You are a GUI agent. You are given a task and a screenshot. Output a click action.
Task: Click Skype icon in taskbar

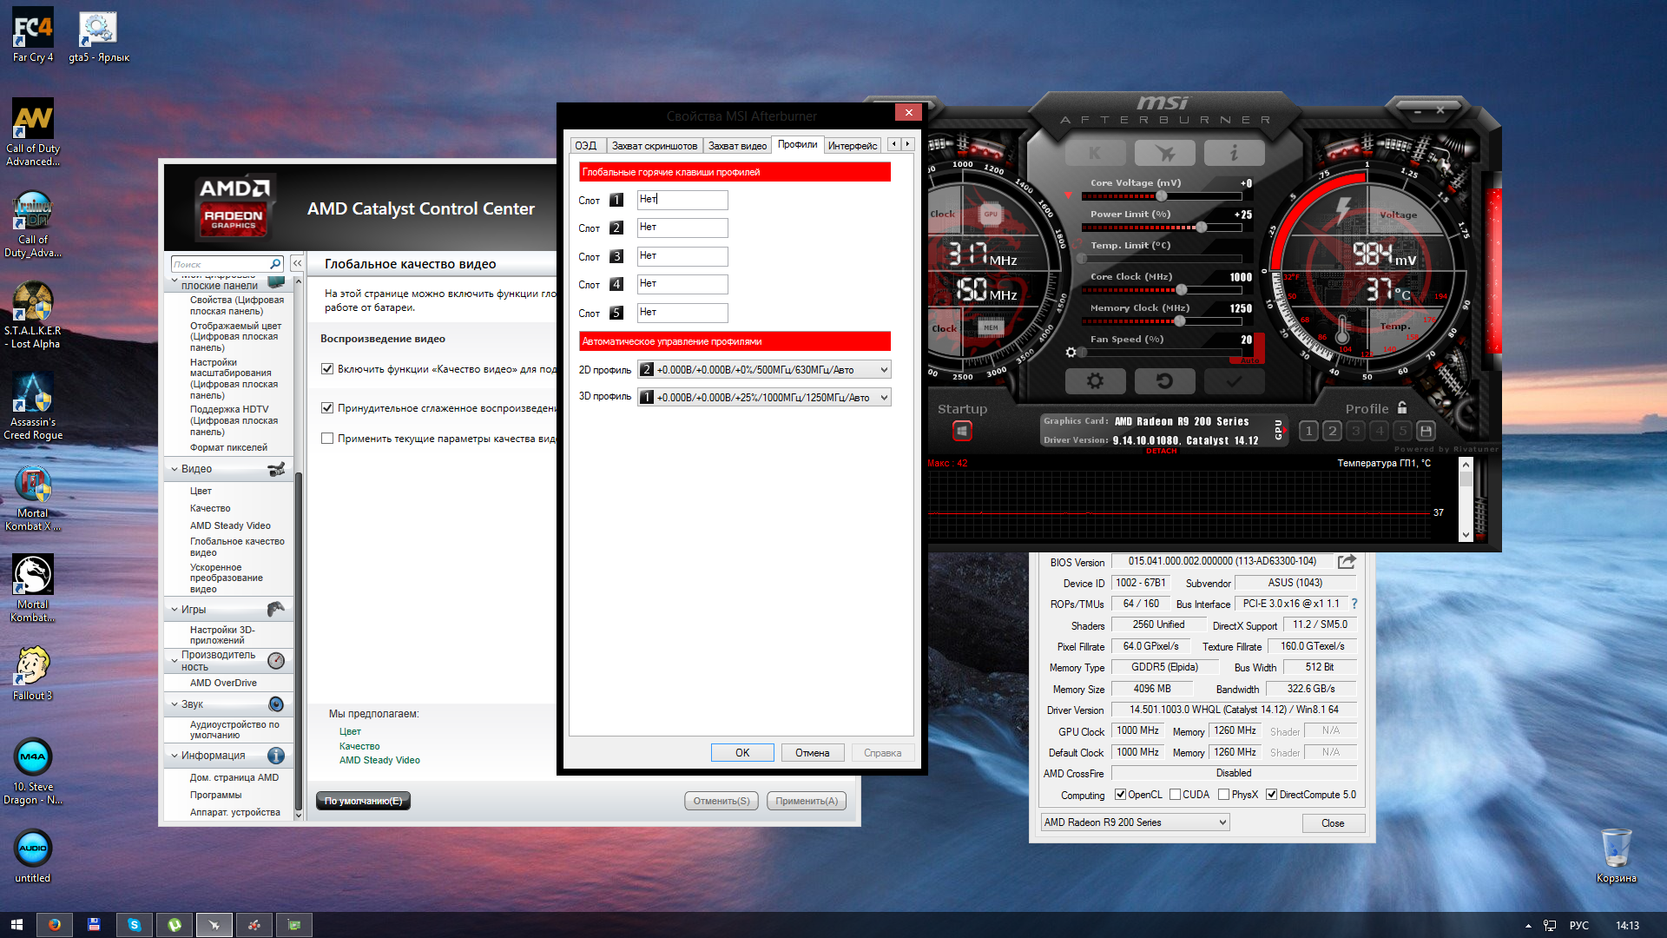tap(134, 925)
